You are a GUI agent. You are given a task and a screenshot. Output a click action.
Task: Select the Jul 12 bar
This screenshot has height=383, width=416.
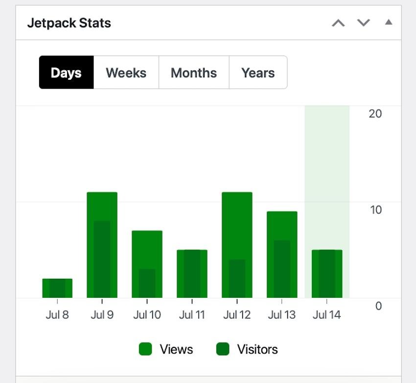(237, 245)
